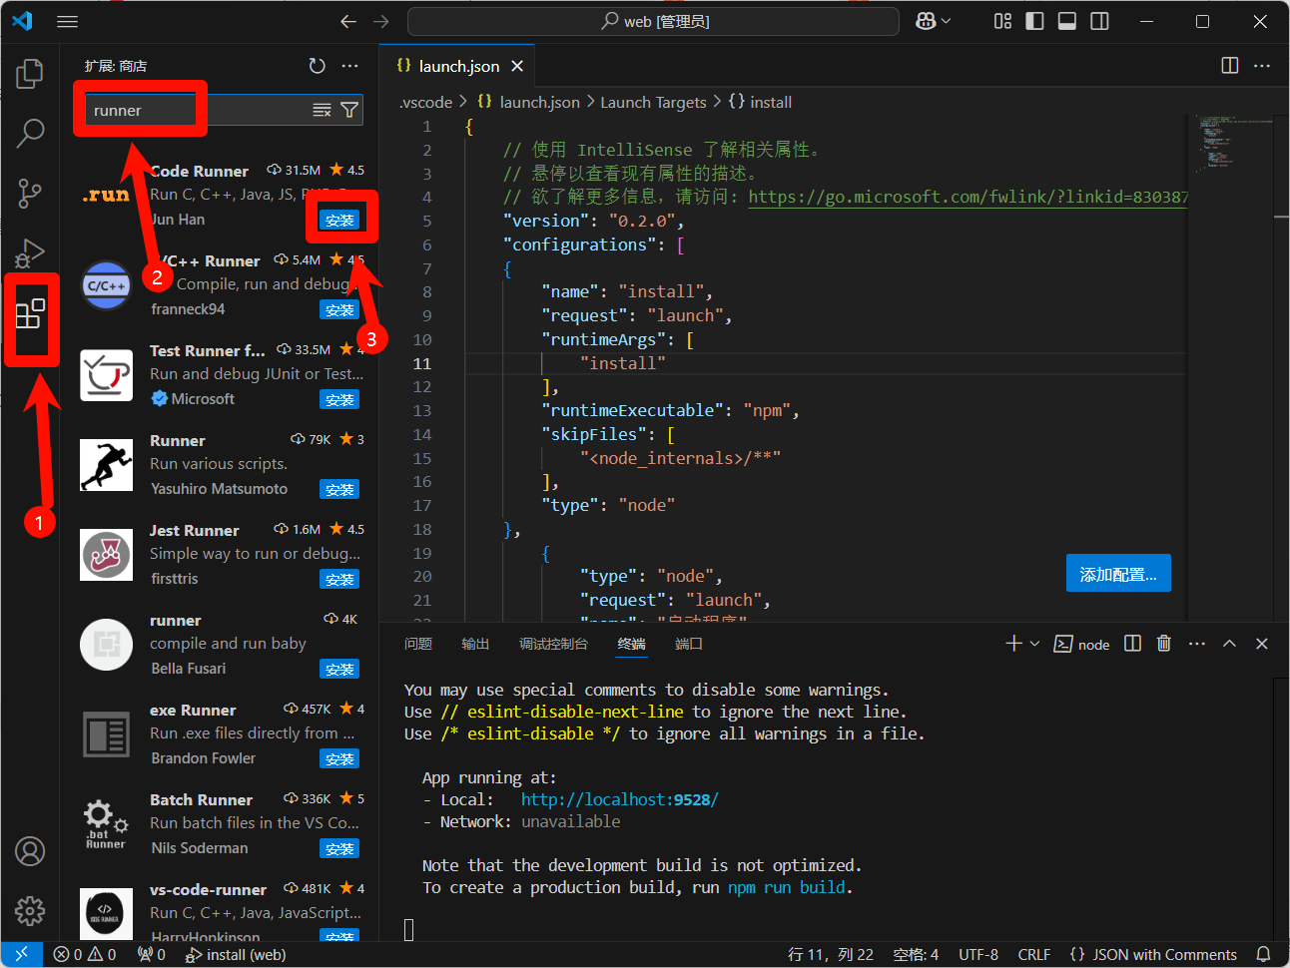Maximize the panel with chevron up
1290x968 pixels.
[x=1230, y=644]
